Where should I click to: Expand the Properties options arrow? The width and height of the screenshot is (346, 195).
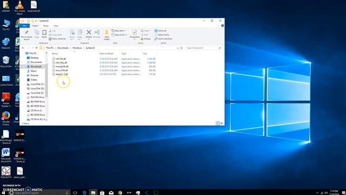pyautogui.click(x=135, y=40)
